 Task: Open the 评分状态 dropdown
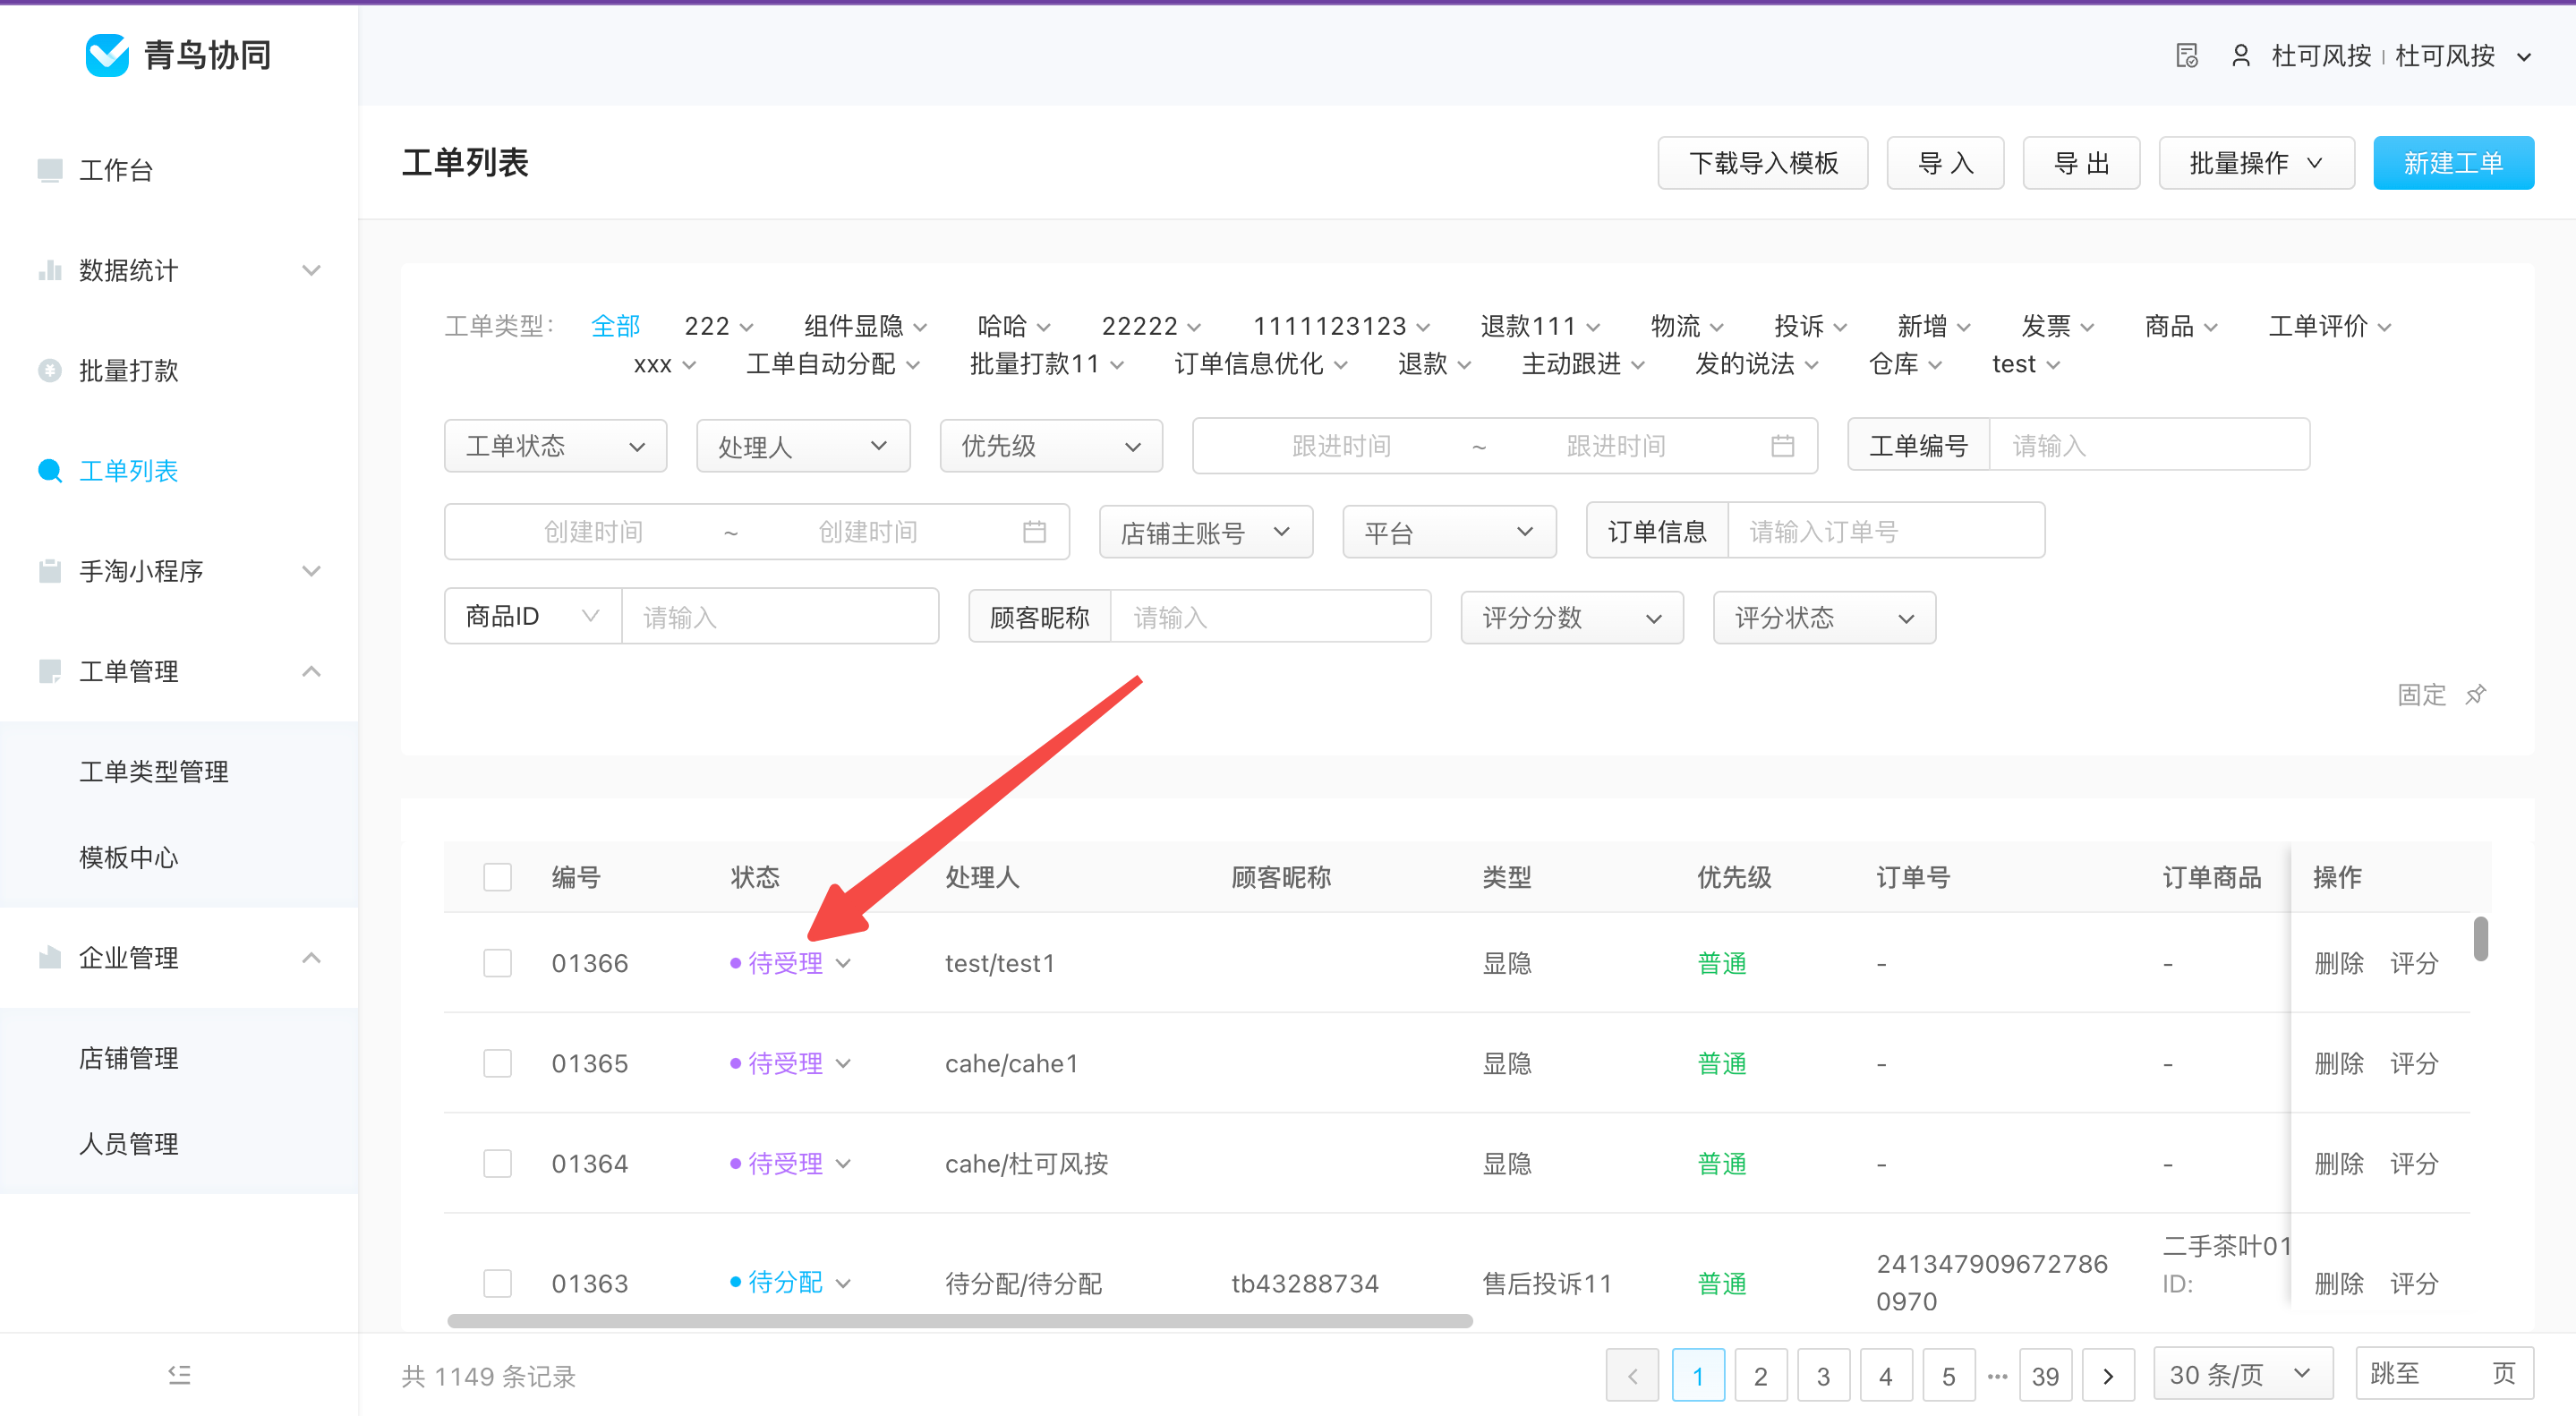(x=1824, y=618)
